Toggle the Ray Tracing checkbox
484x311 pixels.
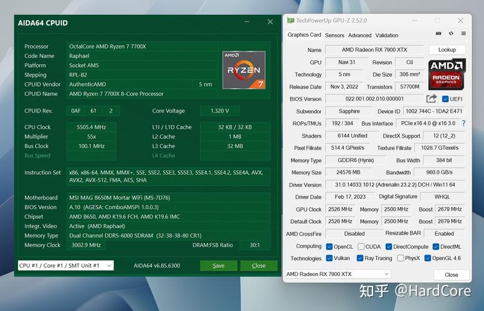(x=360, y=258)
